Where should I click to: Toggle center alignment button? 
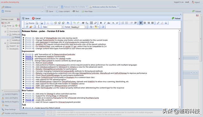point(145,23)
